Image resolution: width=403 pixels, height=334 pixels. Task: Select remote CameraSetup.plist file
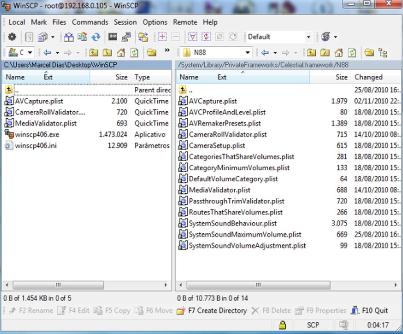click(x=217, y=146)
